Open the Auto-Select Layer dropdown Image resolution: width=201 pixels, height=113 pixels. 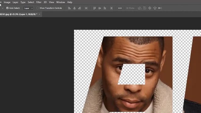pyautogui.click(x=28, y=8)
